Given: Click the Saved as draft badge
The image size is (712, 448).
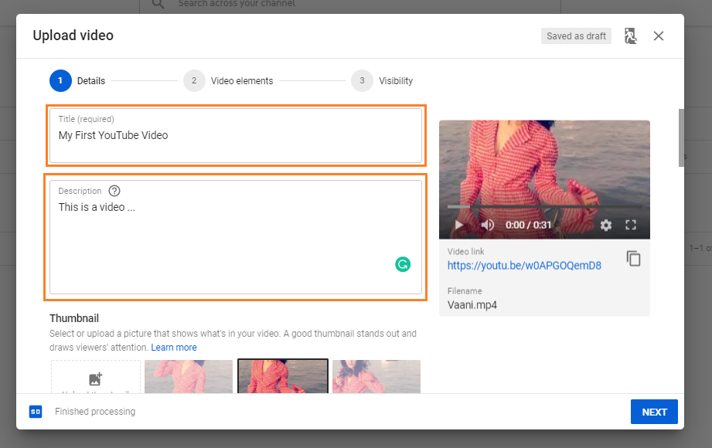Looking at the screenshot, I should tap(576, 36).
